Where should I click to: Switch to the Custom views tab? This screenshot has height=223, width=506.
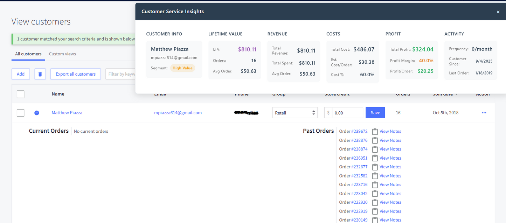(62, 54)
